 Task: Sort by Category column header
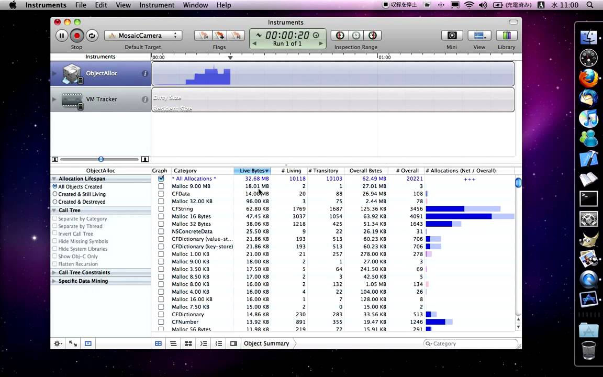point(202,170)
